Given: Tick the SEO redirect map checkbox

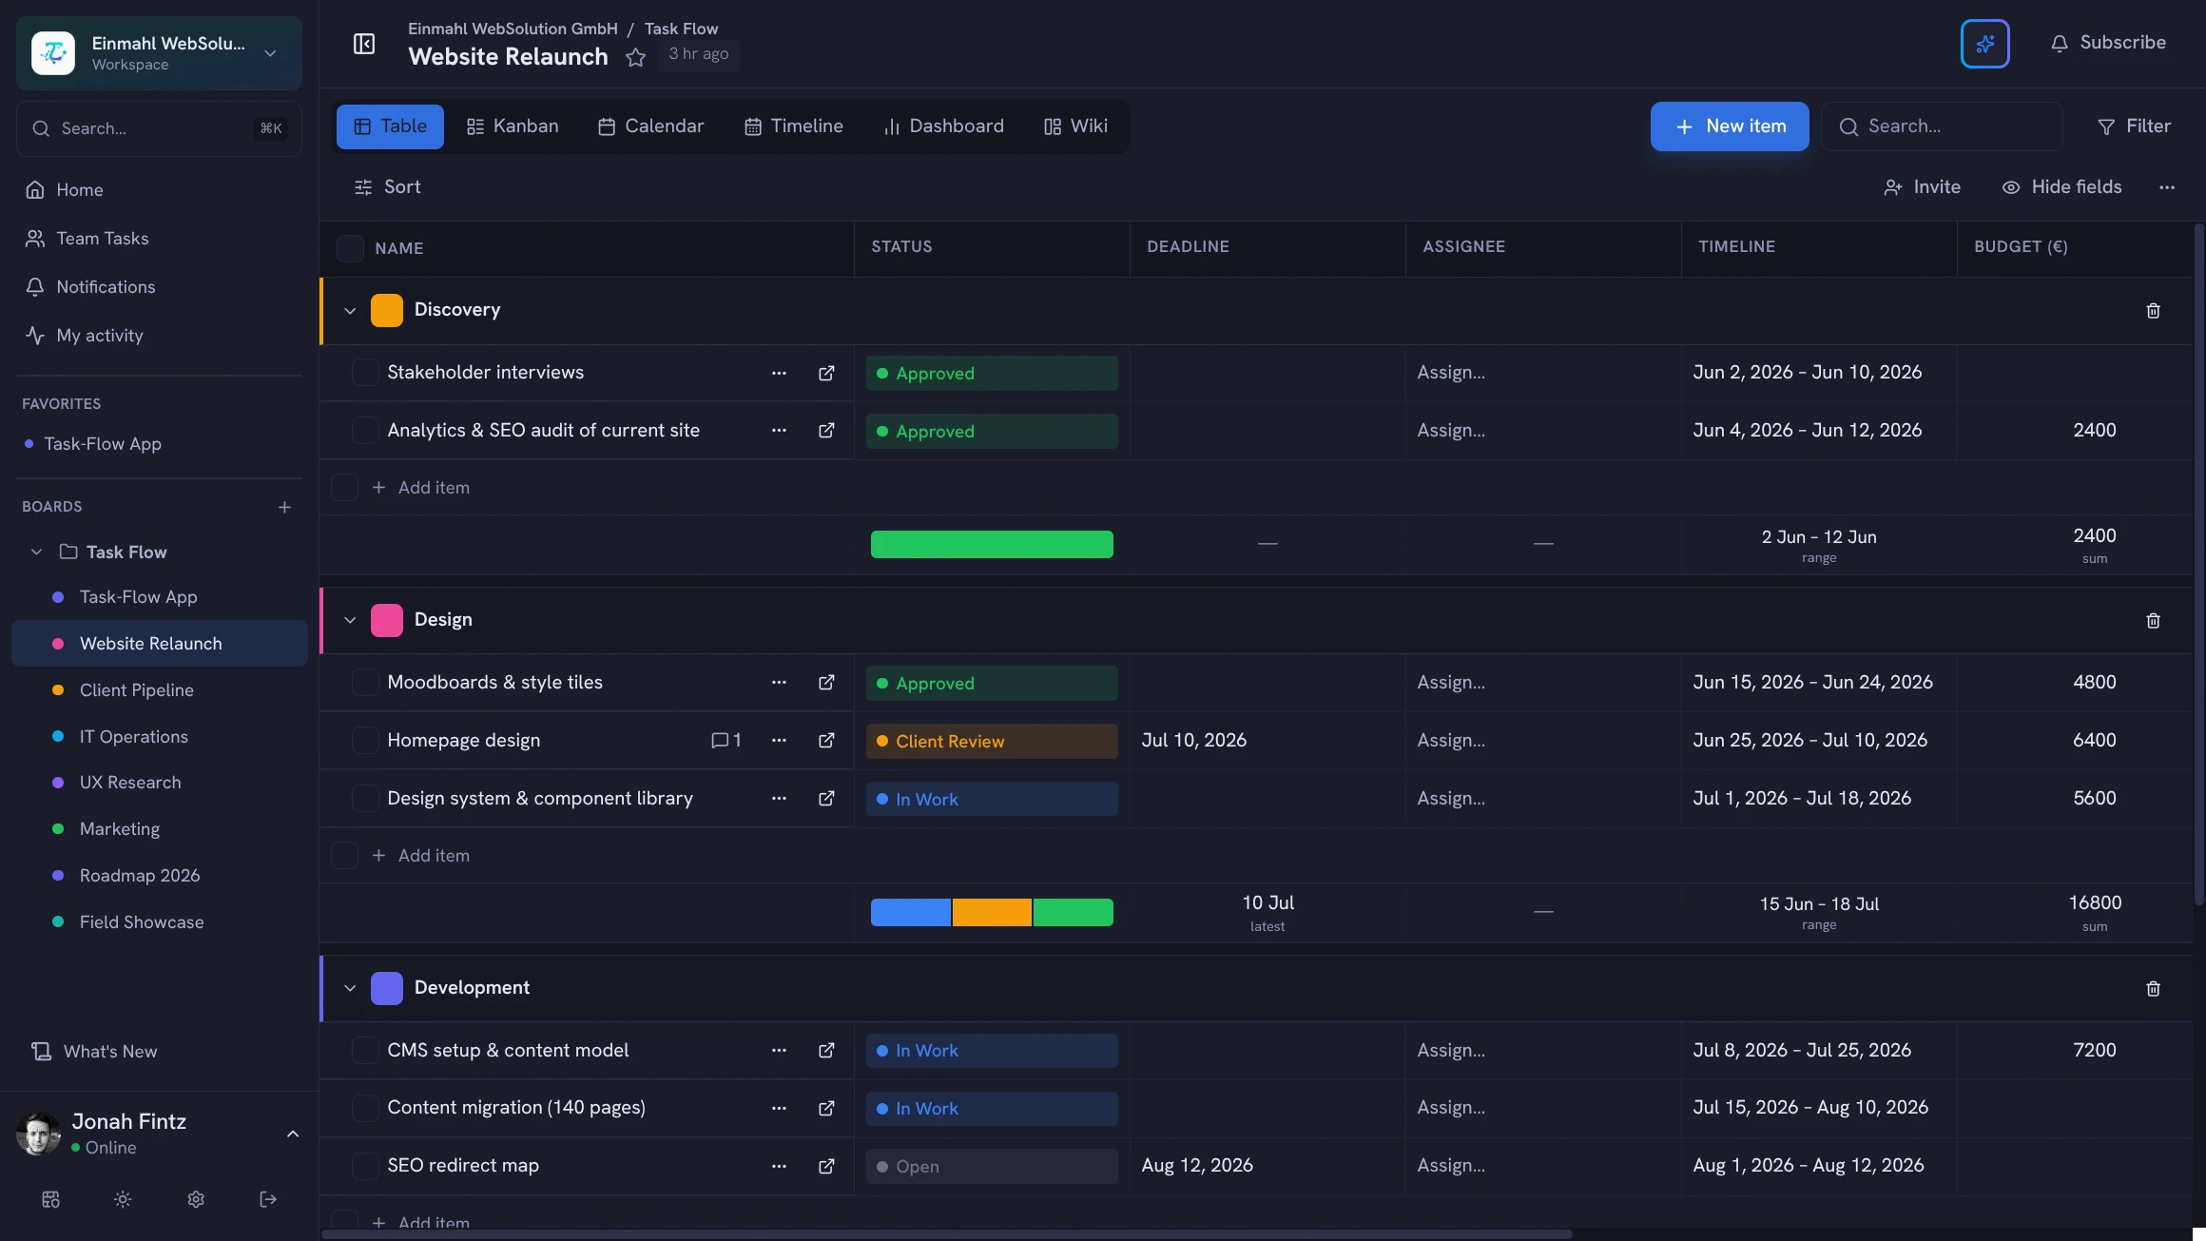Looking at the screenshot, I should [365, 1165].
